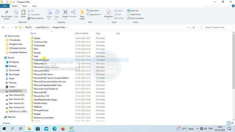The image size is (235, 132).
Task: Create a New folder
Action: pos(82,15)
